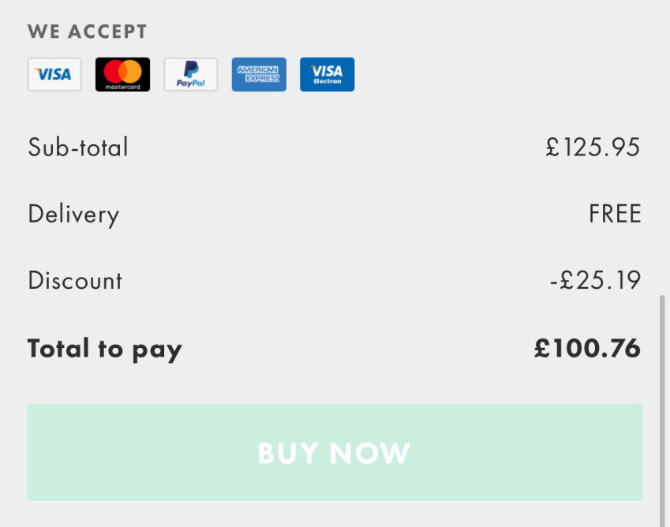Image resolution: width=670 pixels, height=527 pixels.
Task: Click the 'PayPal' wordmark below the P logo
Action: (191, 83)
